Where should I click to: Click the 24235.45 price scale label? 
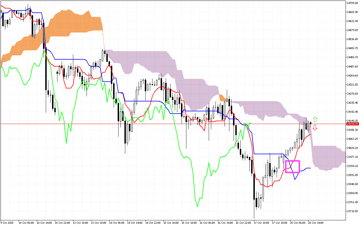click(352, 103)
